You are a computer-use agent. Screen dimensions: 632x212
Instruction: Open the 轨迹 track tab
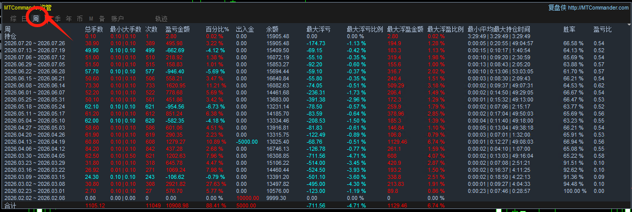click(x=161, y=19)
